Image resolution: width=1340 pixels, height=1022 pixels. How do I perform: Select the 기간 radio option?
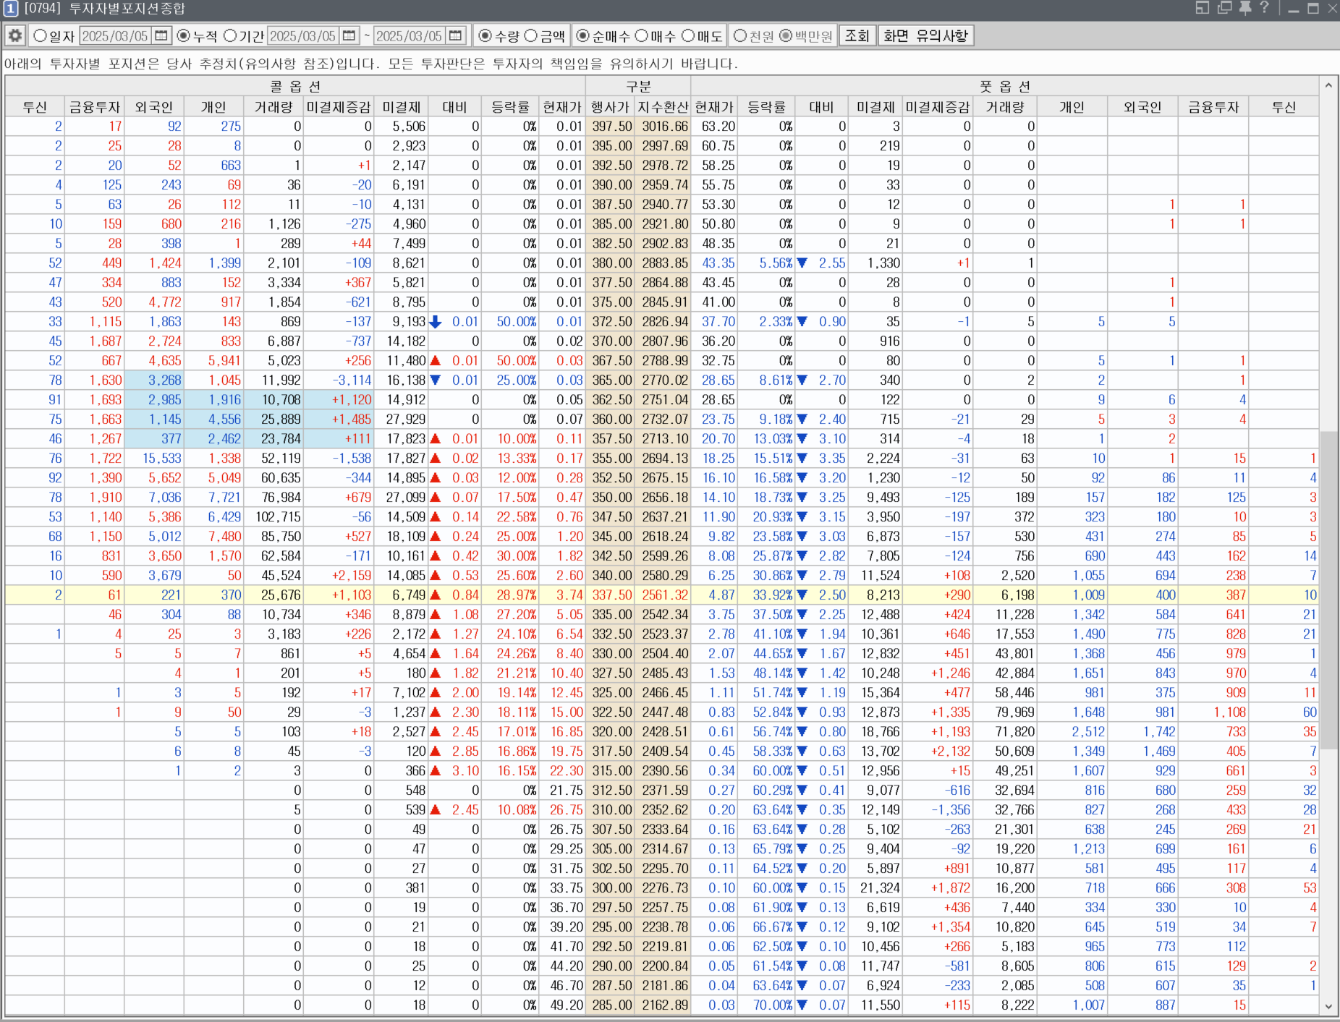click(230, 35)
